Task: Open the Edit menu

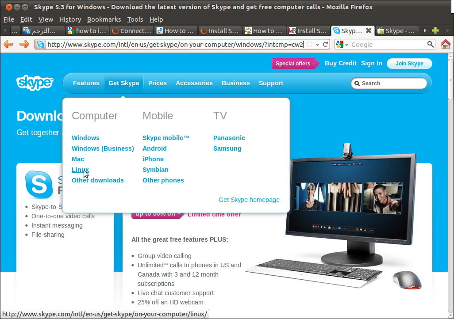Action: (26, 19)
